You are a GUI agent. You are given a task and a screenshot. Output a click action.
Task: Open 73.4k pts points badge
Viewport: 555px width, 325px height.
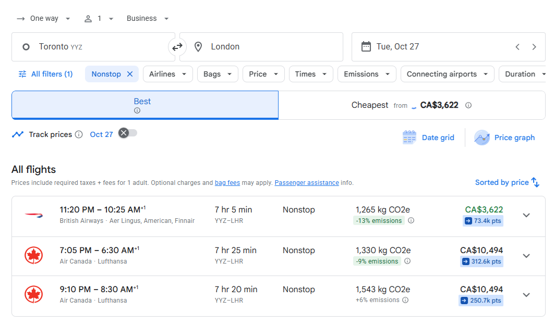[x=483, y=221]
